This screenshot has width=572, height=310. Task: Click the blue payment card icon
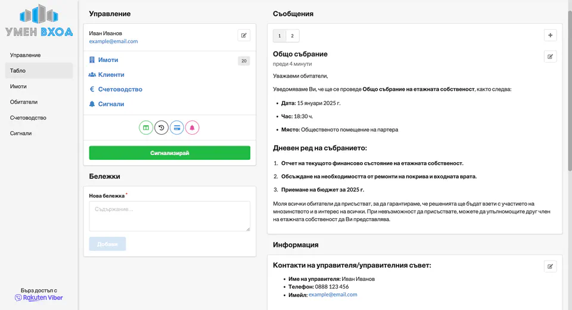(x=176, y=128)
